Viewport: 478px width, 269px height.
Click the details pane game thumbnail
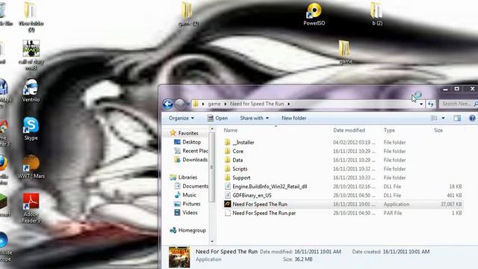pos(179,257)
